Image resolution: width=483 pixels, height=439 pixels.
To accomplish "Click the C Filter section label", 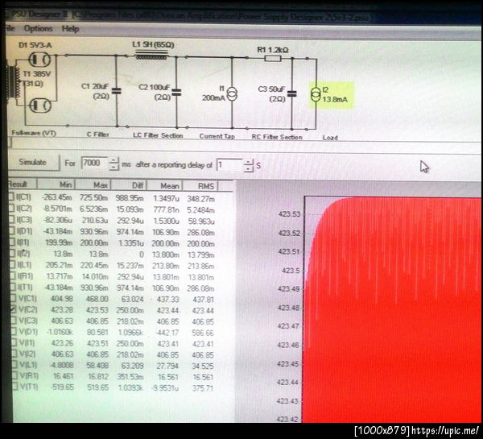I will pos(98,135).
